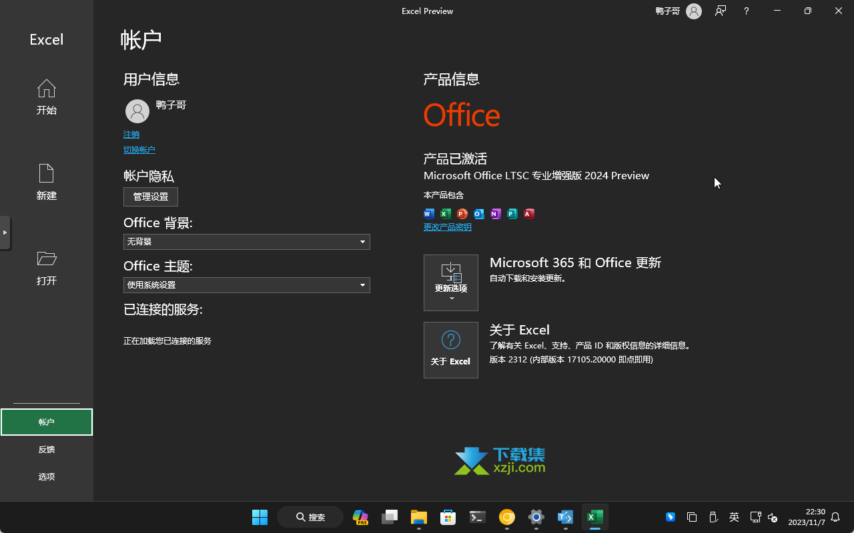Click the user avatar under 用户信息

coord(137,111)
